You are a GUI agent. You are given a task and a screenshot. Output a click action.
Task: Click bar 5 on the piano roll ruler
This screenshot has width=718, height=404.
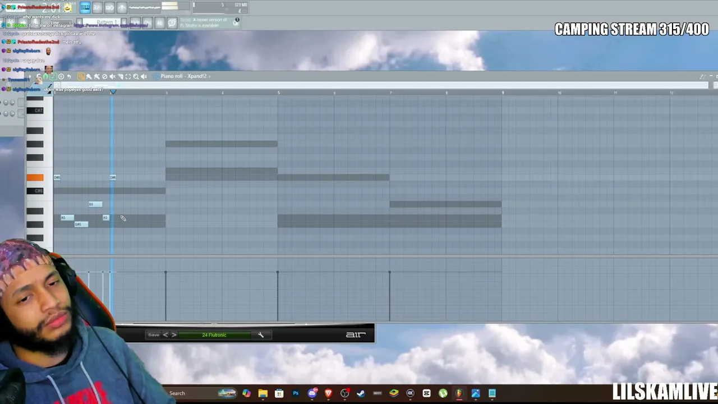(278, 92)
